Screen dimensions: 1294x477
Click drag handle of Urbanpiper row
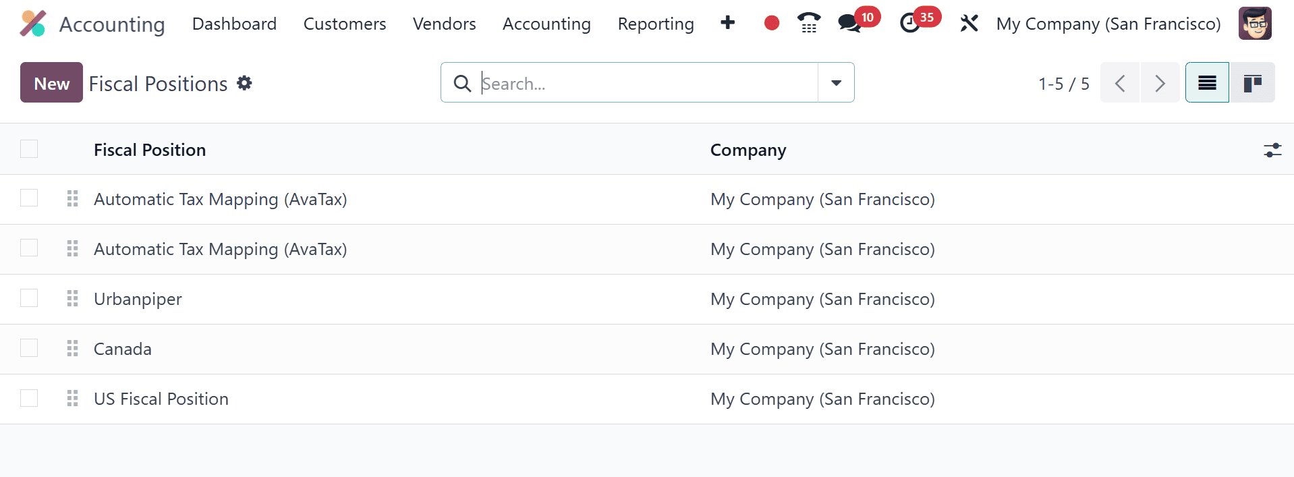tap(73, 298)
